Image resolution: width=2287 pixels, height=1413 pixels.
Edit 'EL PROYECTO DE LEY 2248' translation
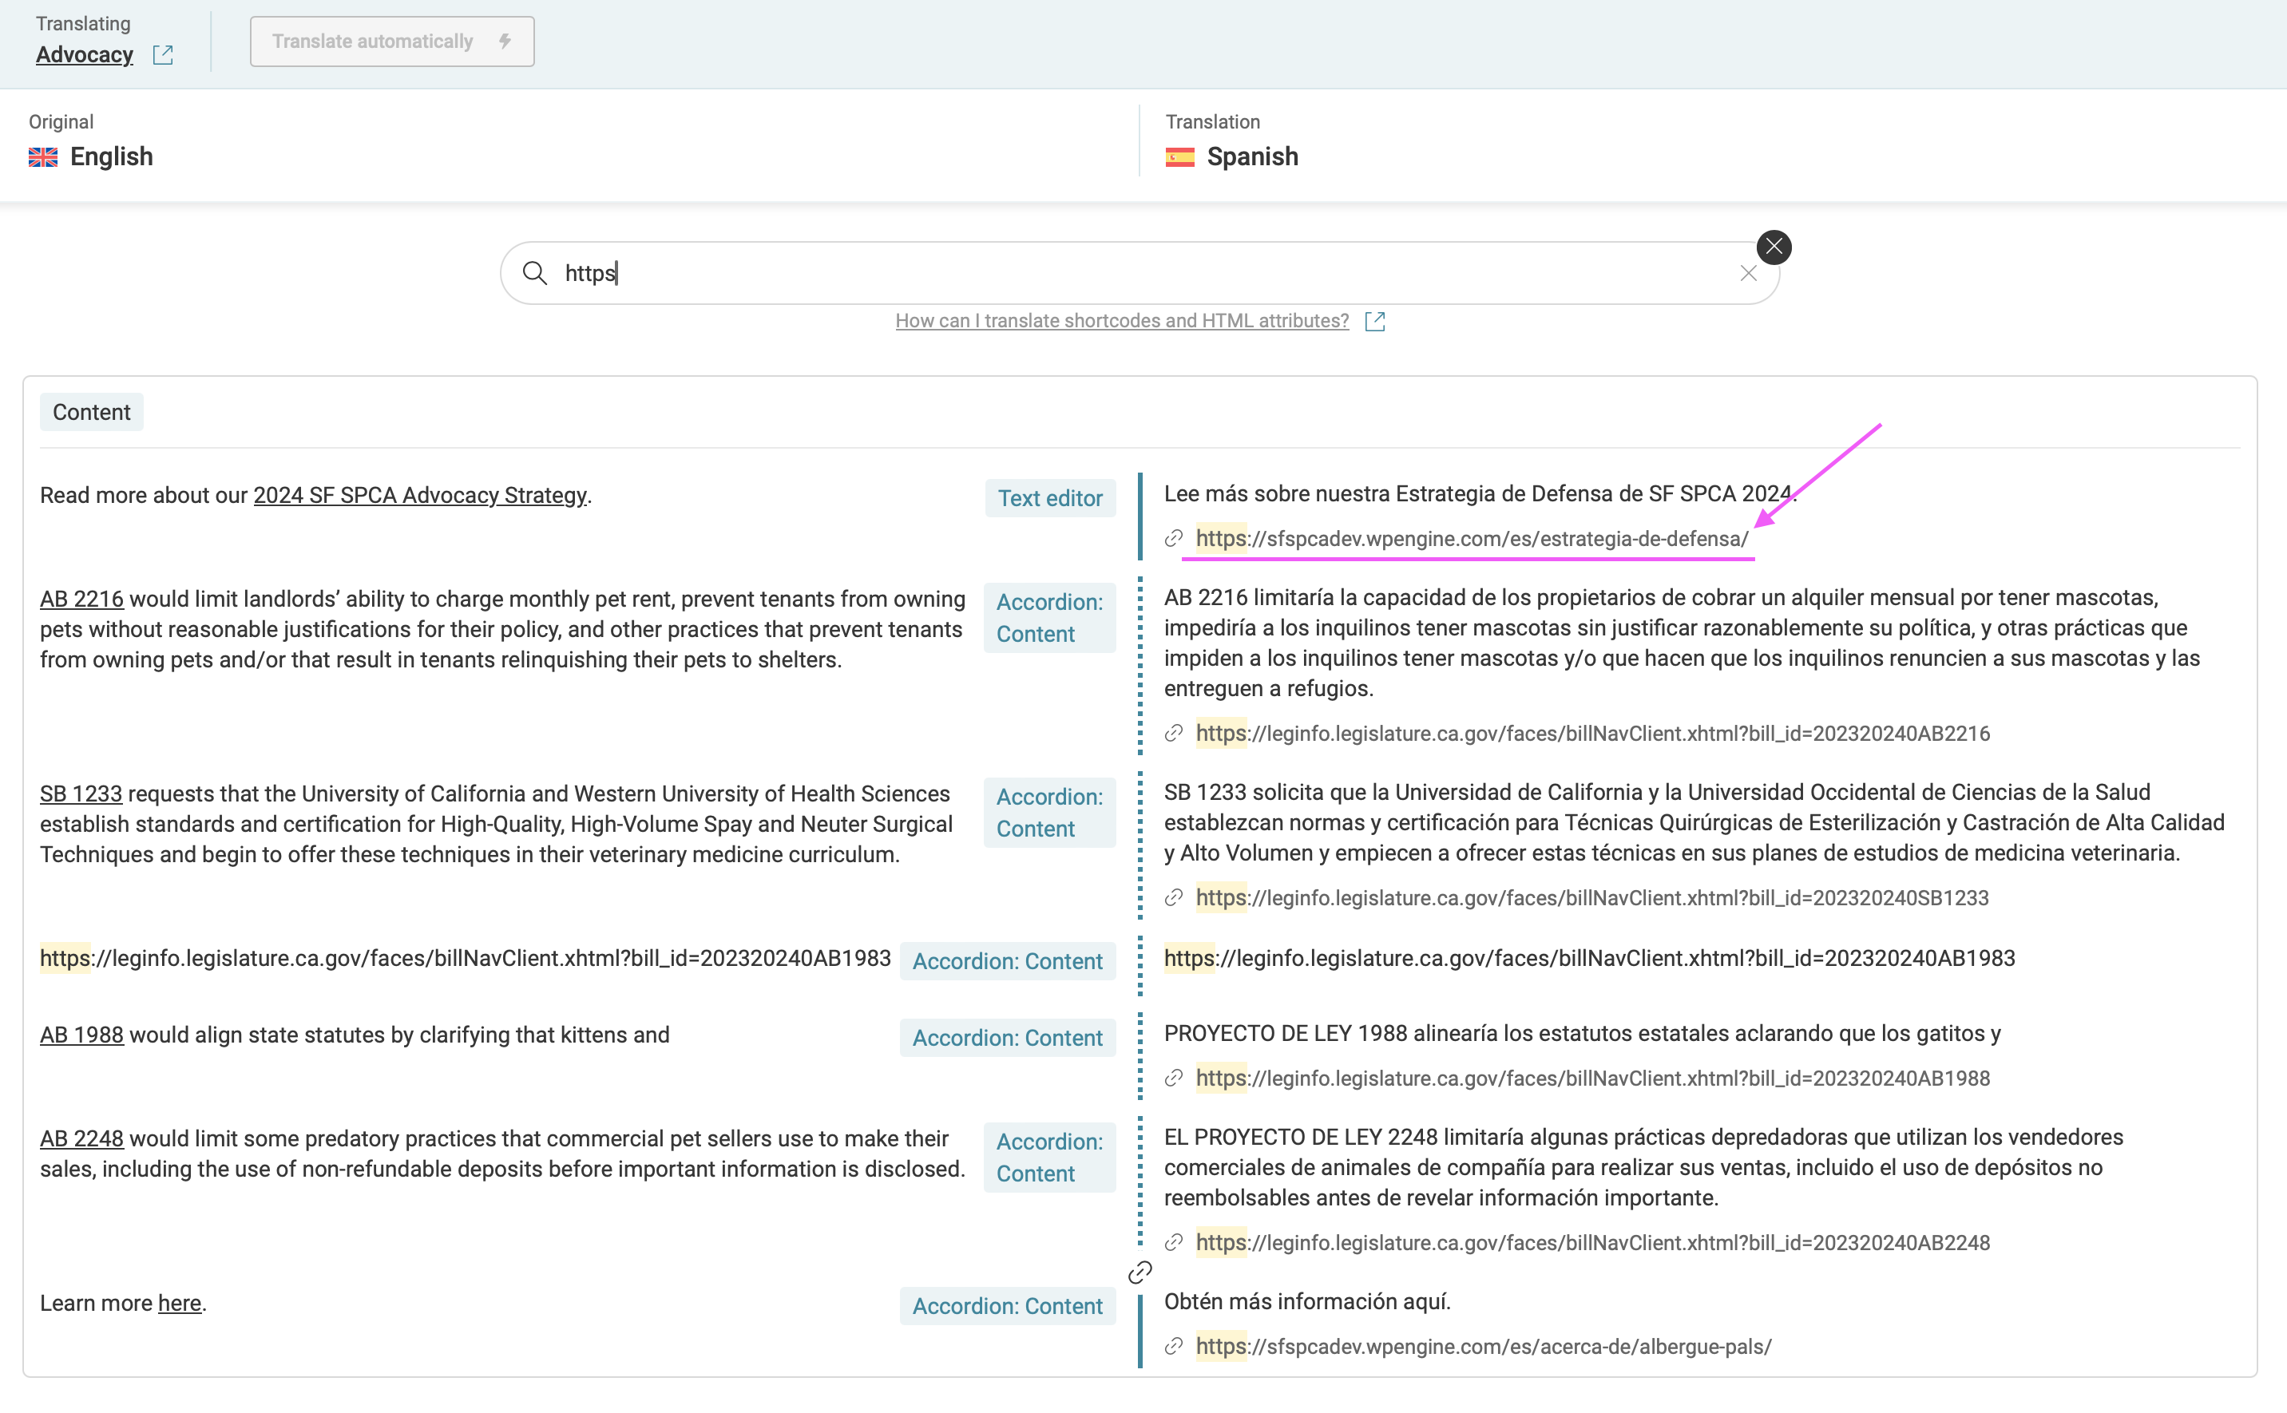pyautogui.click(x=1644, y=1167)
